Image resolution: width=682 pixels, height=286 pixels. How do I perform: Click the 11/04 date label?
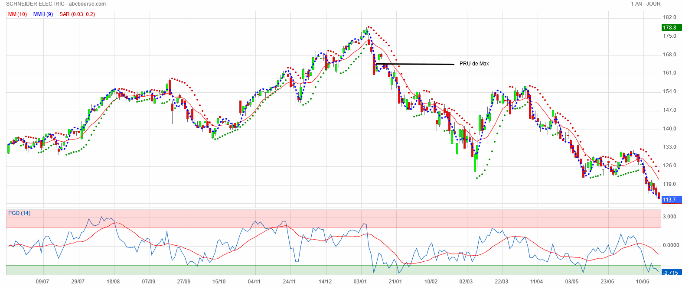pos(537,282)
